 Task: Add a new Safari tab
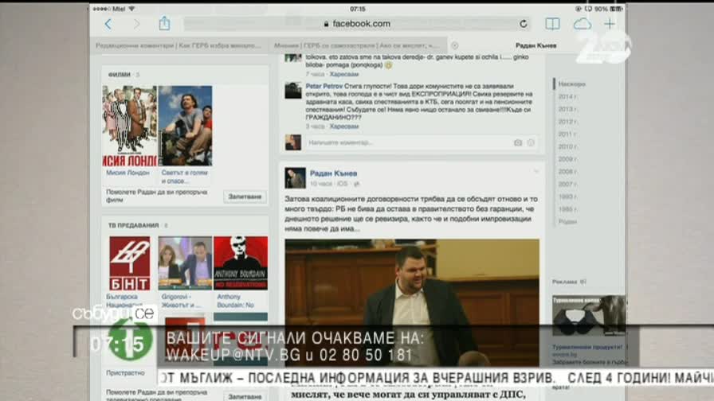click(610, 24)
